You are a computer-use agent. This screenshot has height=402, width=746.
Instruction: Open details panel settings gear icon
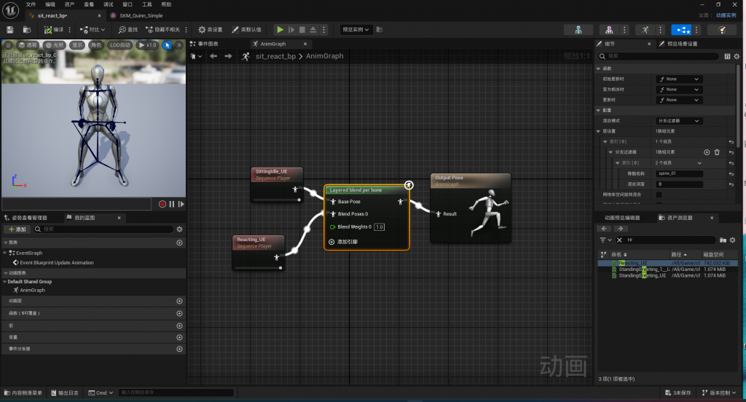737,56
